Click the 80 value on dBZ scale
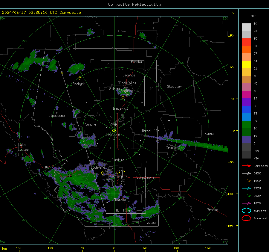Image resolution: width=269 pixels, height=252 pixels. [255, 24]
